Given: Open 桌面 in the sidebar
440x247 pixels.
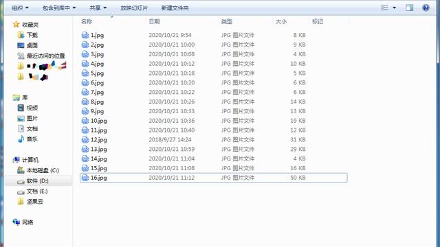Looking at the screenshot, I should coord(32,45).
